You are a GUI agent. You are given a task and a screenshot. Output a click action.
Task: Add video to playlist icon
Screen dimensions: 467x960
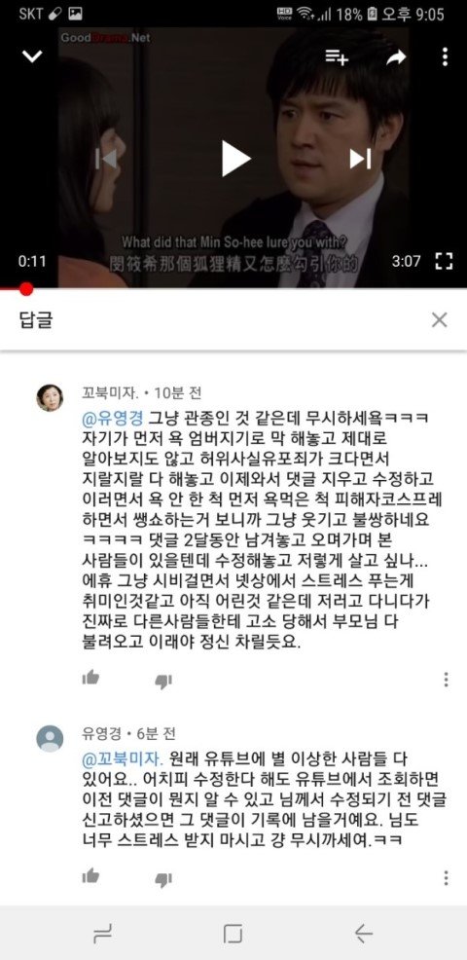pos(337,56)
